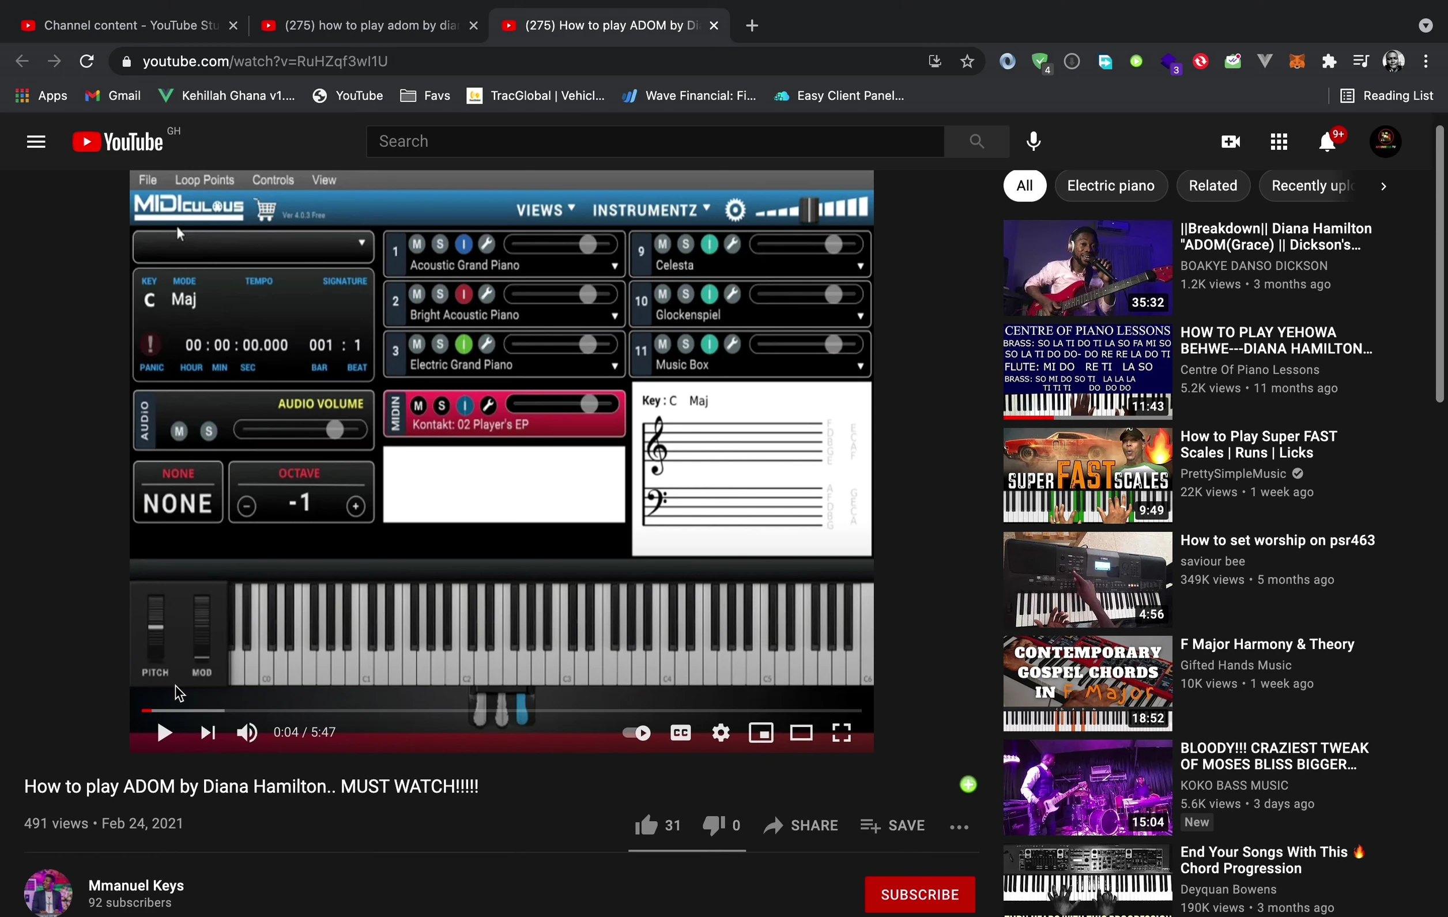Toggle autoplay switch in player
The height and width of the screenshot is (917, 1448).
[637, 733]
